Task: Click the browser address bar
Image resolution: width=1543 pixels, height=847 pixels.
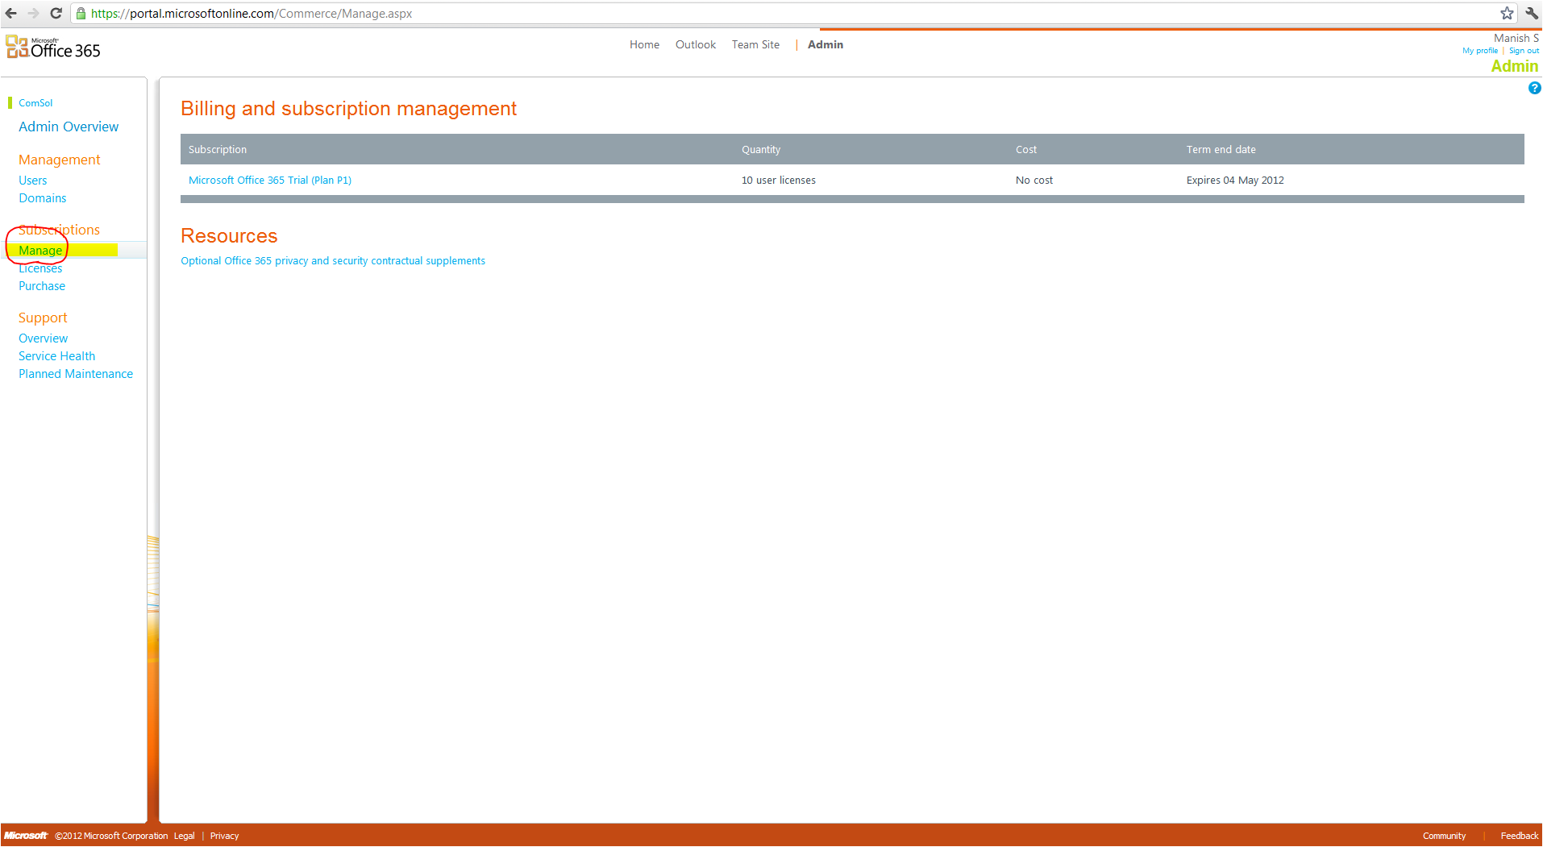Action: coord(726,13)
